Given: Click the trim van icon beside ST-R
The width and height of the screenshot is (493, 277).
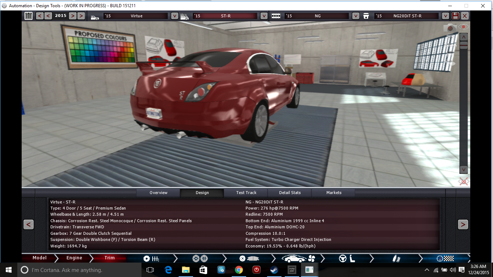Looking at the screenshot, I should 184,16.
